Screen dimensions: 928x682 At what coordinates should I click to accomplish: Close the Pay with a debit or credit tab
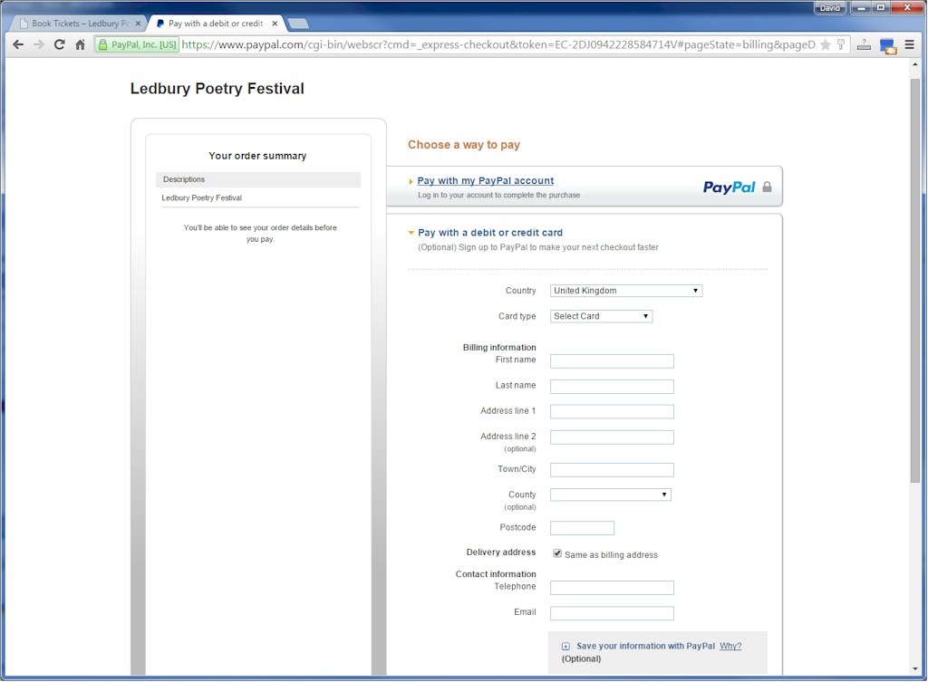[275, 24]
